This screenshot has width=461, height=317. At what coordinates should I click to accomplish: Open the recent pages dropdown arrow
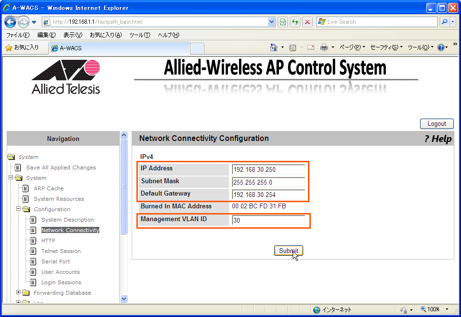[34, 22]
